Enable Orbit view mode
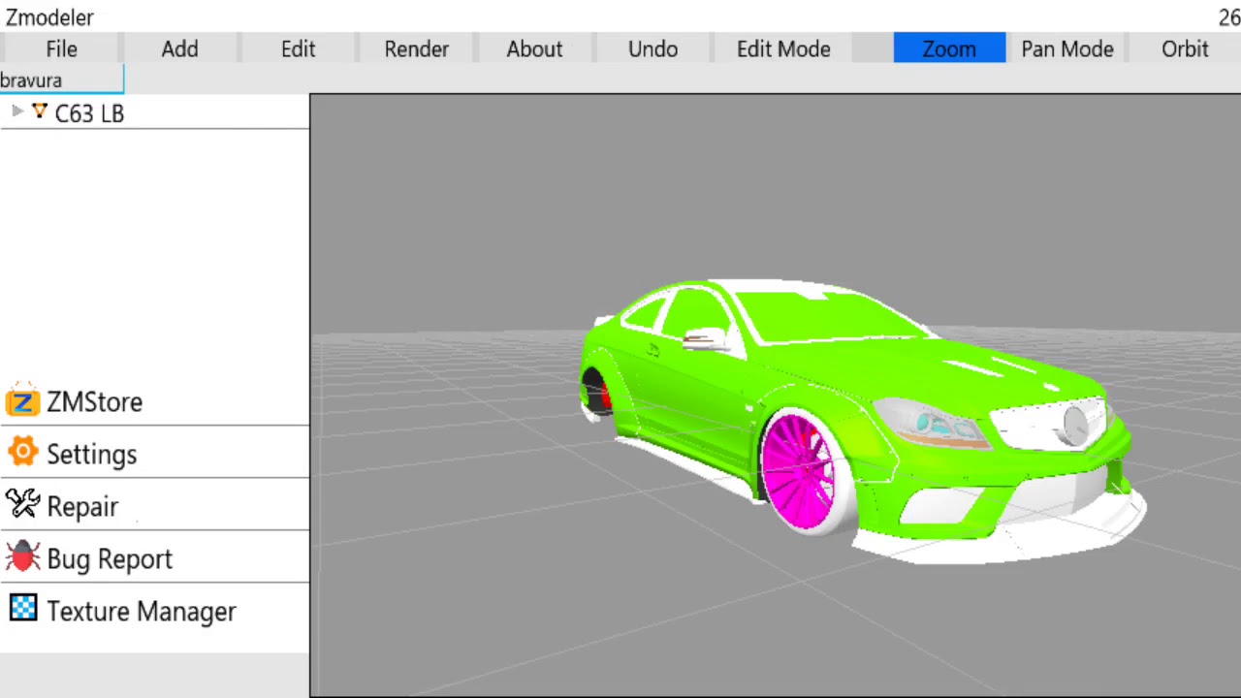Viewport: 1241px width, 698px height. pyautogui.click(x=1185, y=48)
